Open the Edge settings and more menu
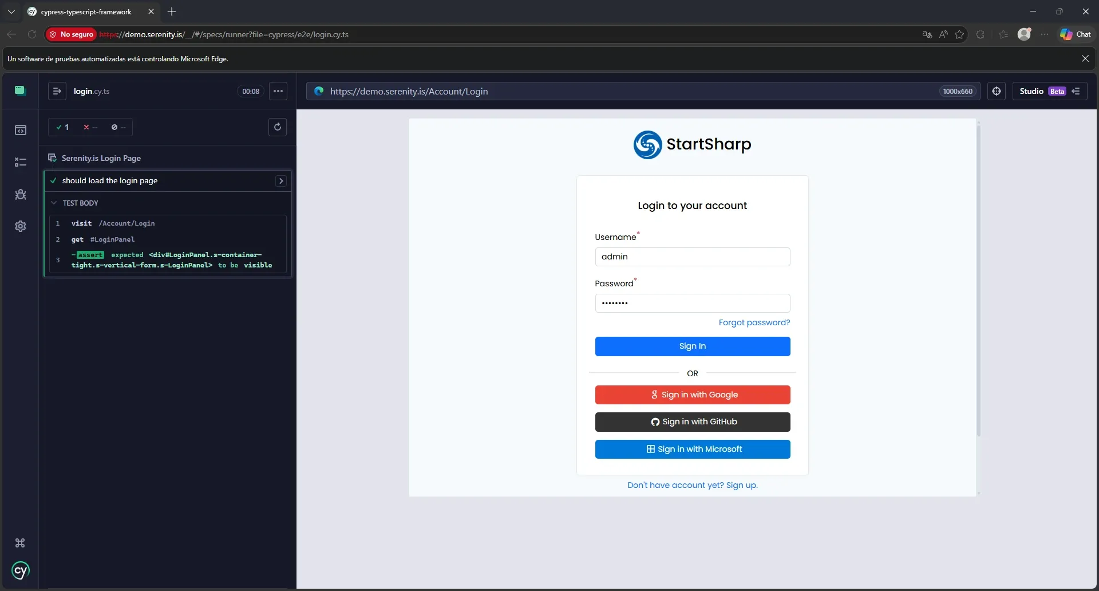This screenshot has height=591, width=1099. 1045,34
